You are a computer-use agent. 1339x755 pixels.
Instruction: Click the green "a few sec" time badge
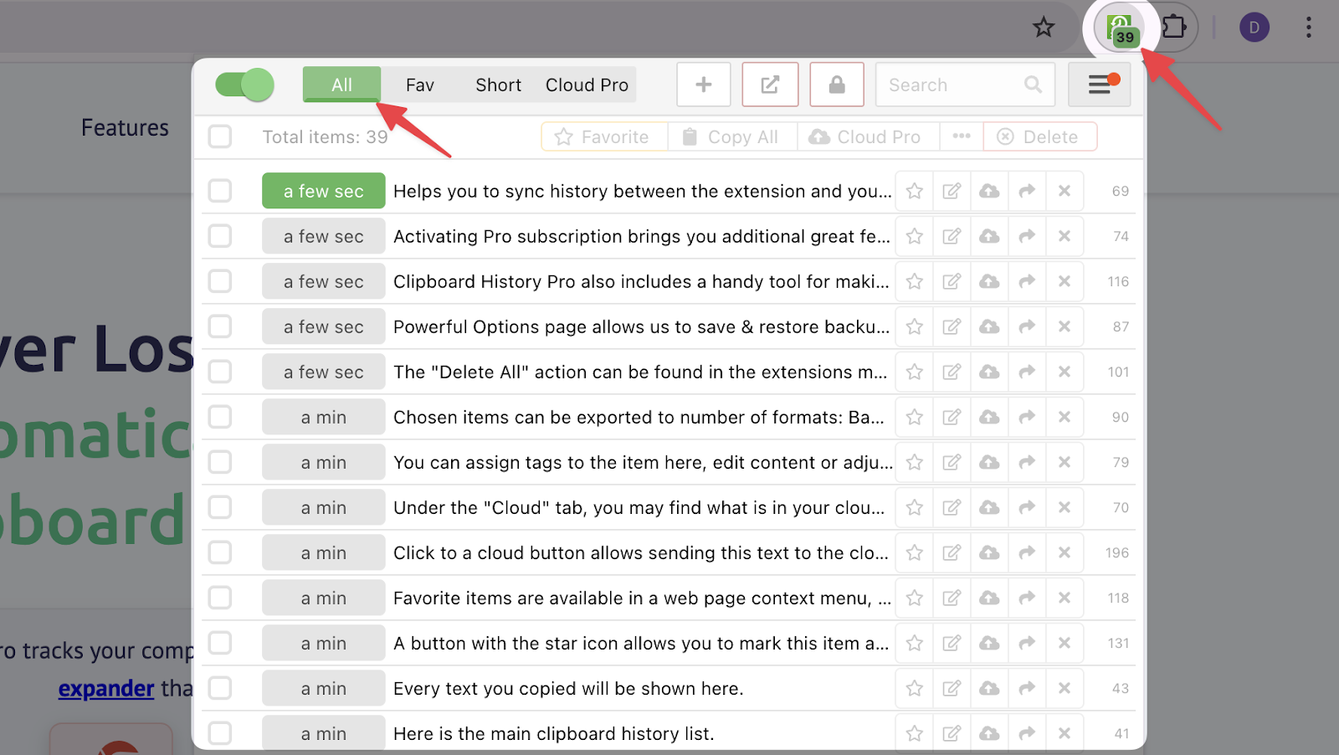click(x=323, y=191)
